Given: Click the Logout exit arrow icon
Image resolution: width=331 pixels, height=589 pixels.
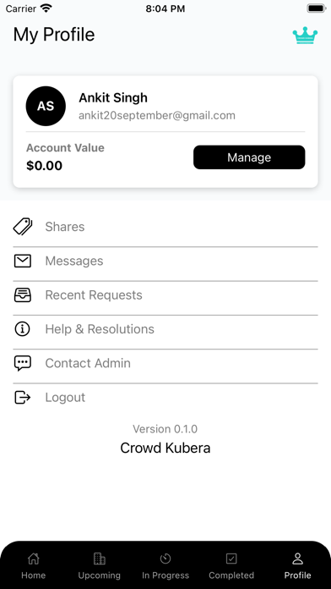Looking at the screenshot, I should pyautogui.click(x=23, y=397).
